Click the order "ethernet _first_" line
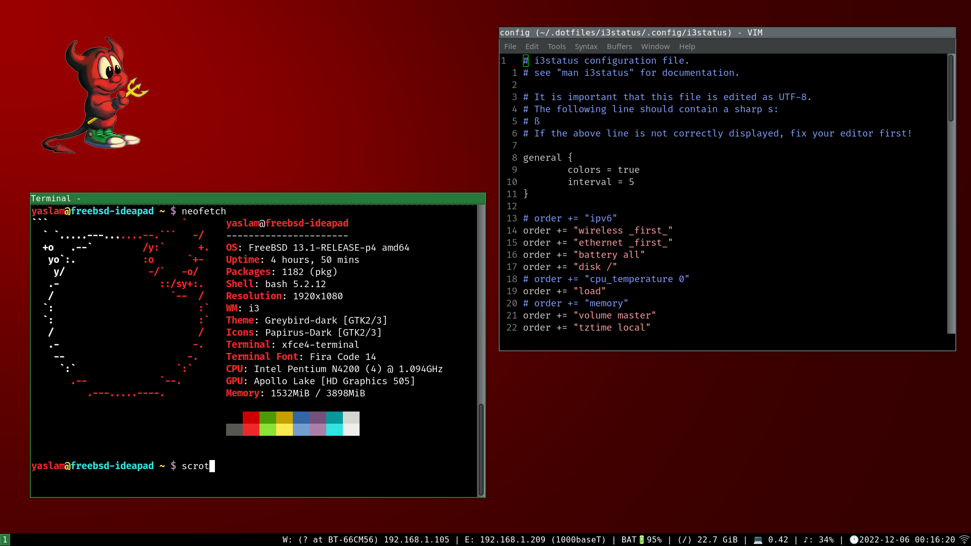This screenshot has height=546, width=971. tap(598, 243)
